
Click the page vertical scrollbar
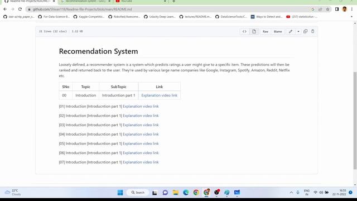(355, 121)
